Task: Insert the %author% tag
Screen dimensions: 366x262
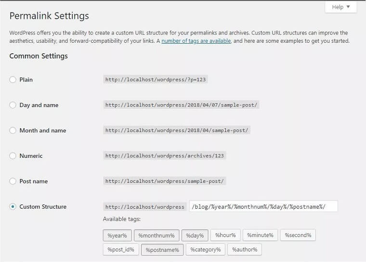Action: pyautogui.click(x=245, y=250)
